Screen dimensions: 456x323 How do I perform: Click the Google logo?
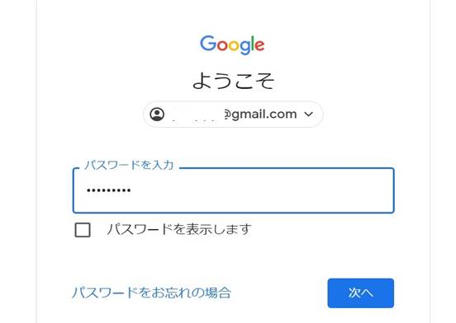point(232,44)
